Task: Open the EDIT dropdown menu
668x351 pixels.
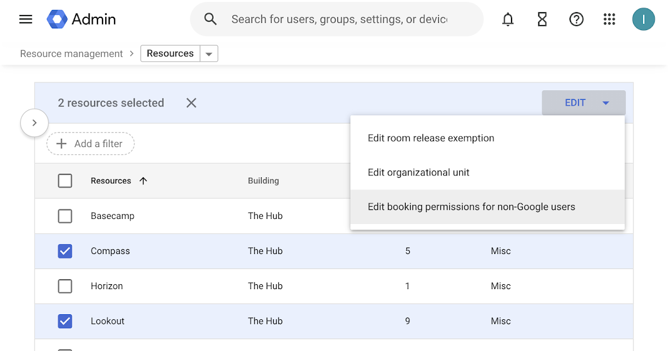Action: [x=583, y=103]
